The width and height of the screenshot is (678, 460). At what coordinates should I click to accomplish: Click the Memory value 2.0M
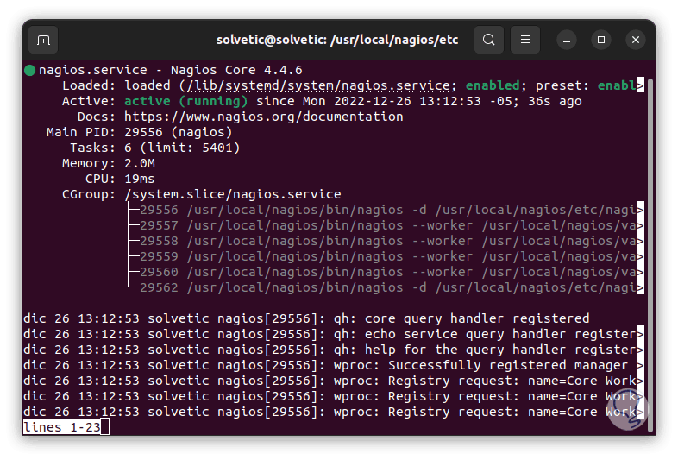pyautogui.click(x=140, y=164)
